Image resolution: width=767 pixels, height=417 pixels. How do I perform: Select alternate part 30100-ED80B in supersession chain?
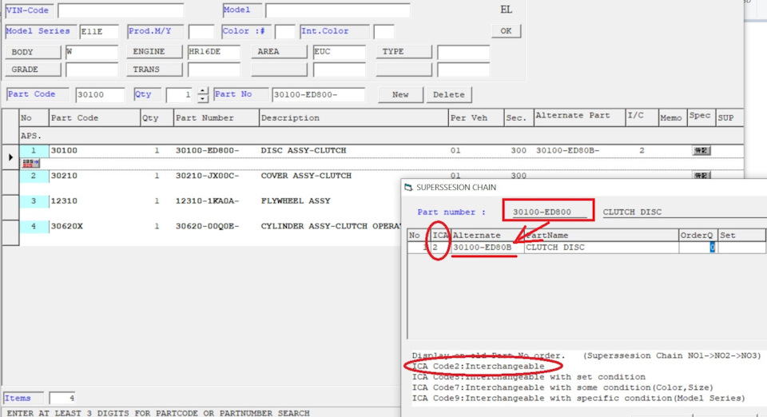point(482,248)
